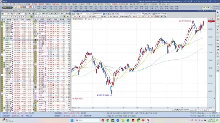Click the Windows Start button
The height and width of the screenshot is (123, 220).
pos(72,120)
